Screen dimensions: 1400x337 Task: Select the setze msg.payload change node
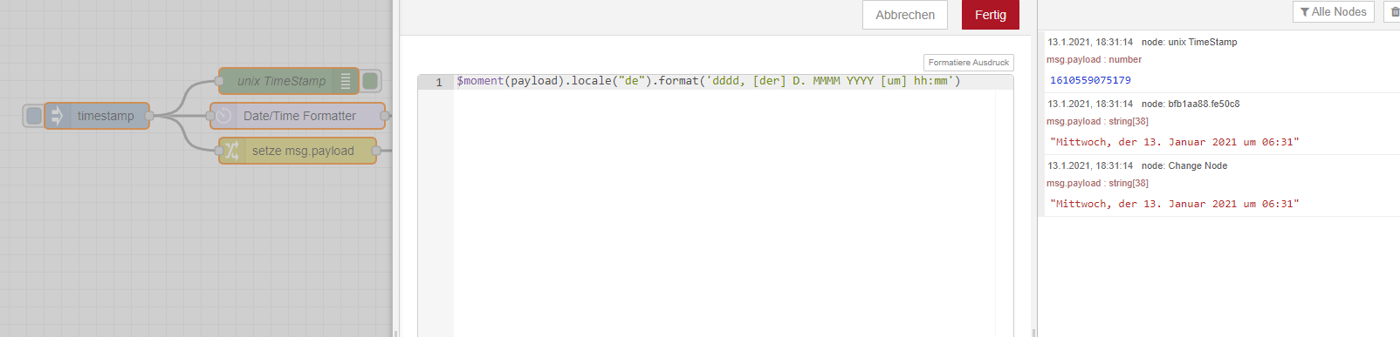coord(298,151)
